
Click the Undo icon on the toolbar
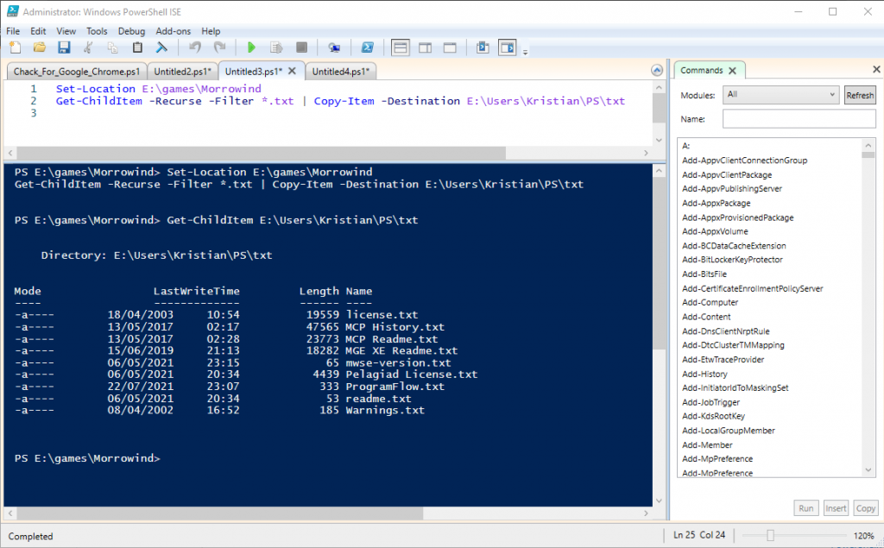click(x=195, y=47)
